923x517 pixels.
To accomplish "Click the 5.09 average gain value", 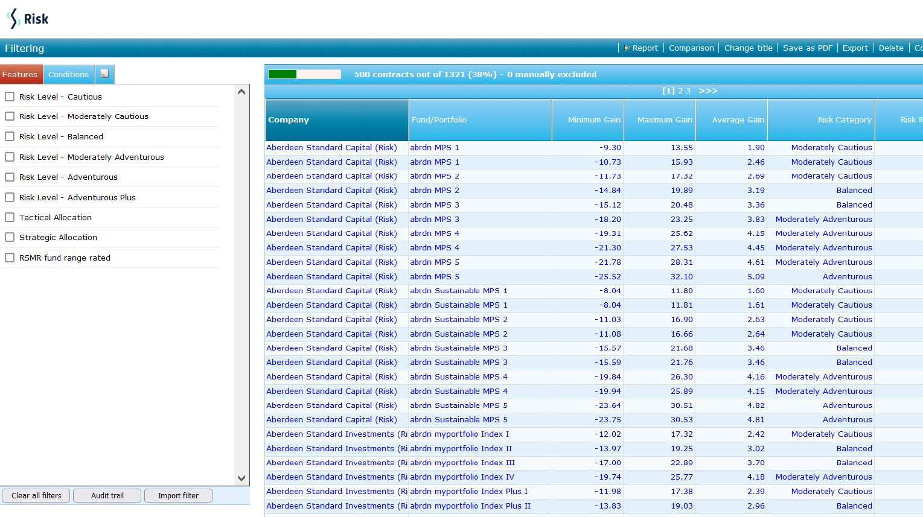I will coord(756,276).
